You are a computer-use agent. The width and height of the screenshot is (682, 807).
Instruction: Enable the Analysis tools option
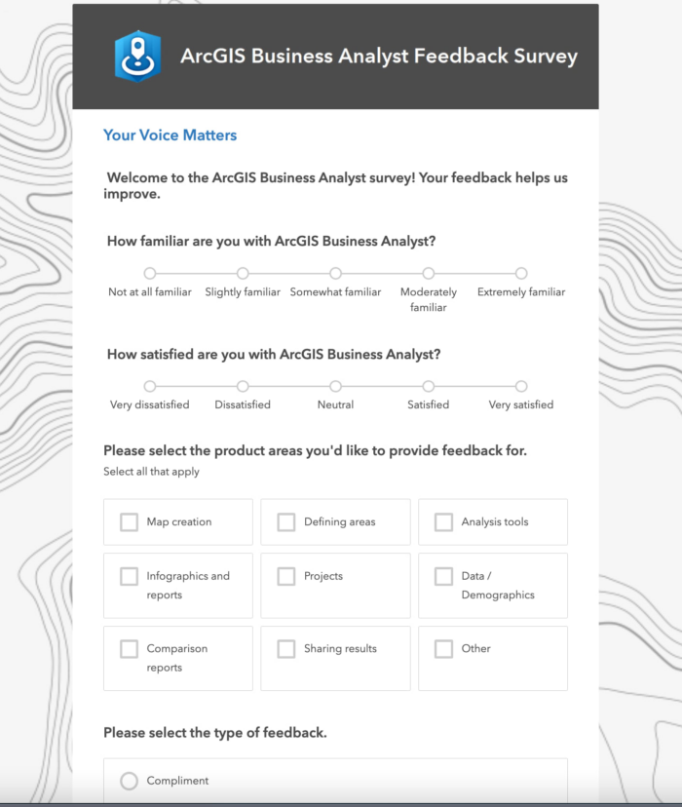[x=443, y=521]
